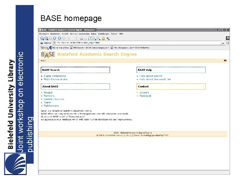Click the Up navigation arrow icon

point(42,38)
